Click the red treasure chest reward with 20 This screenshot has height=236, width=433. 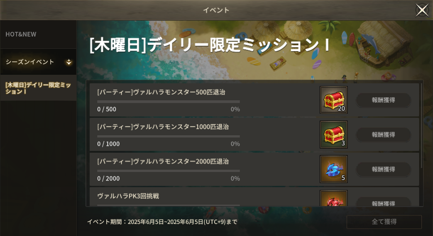(x=333, y=100)
